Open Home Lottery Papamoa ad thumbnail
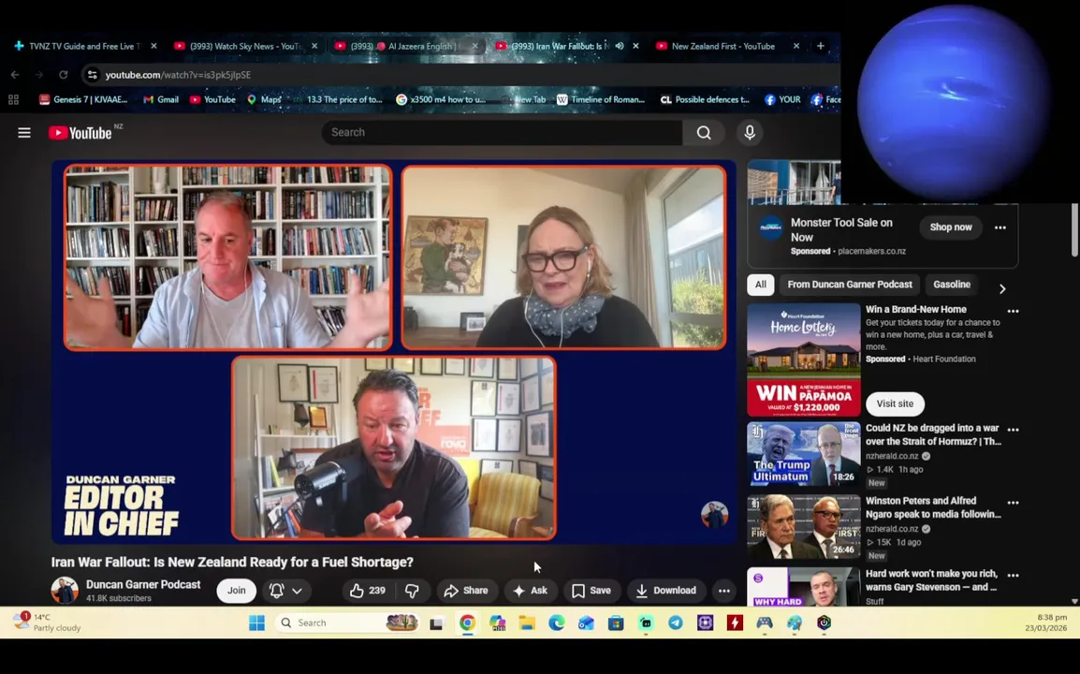Viewport: 1080px width, 674px height. 804,360
